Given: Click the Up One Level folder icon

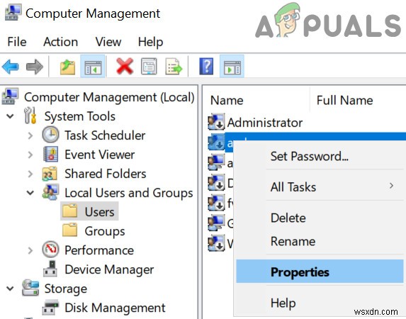Looking at the screenshot, I should click(x=68, y=67).
